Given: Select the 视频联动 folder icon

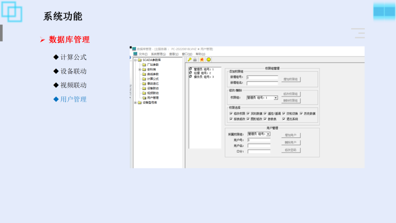Looking at the screenshot, I should (144, 93).
